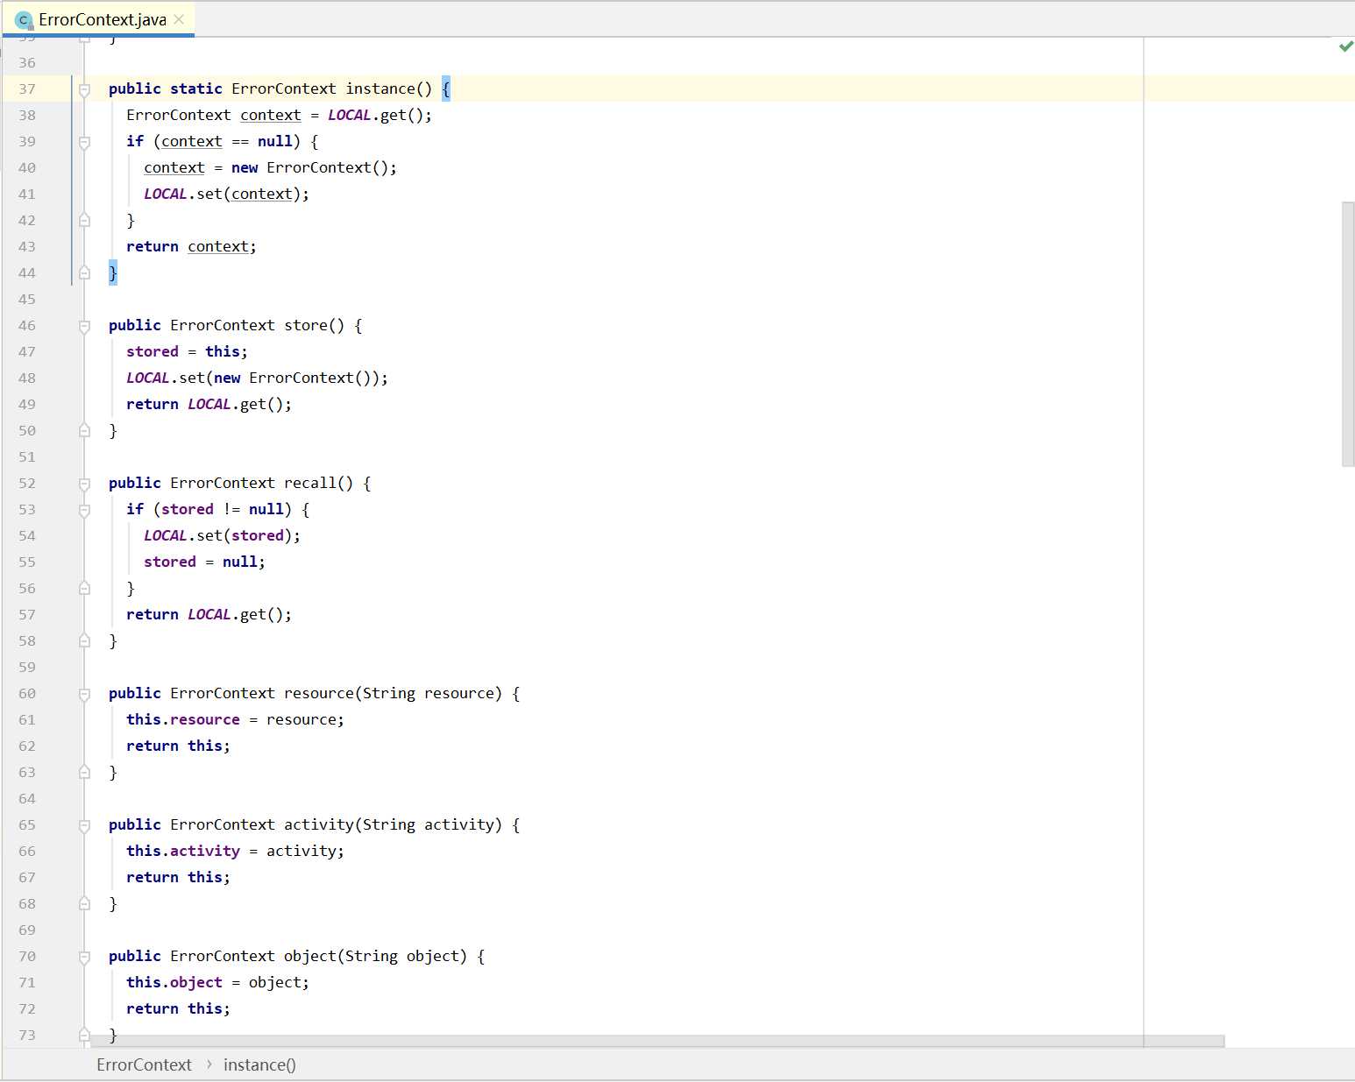Click 'resource(String resource)' method signature
Screen dimensions: 1355x1082
pyautogui.click(x=394, y=693)
